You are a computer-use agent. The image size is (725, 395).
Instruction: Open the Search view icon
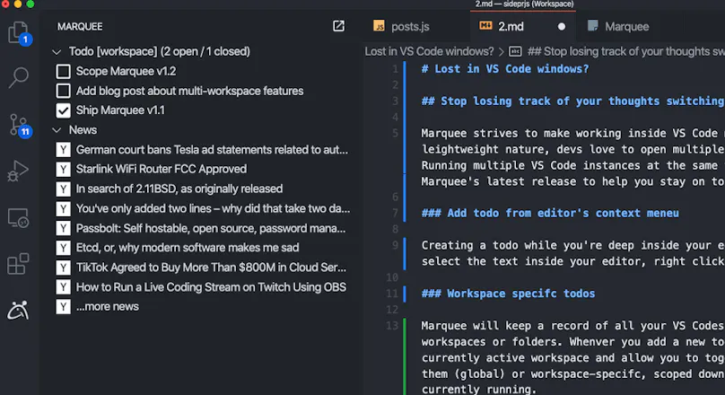[x=19, y=77]
